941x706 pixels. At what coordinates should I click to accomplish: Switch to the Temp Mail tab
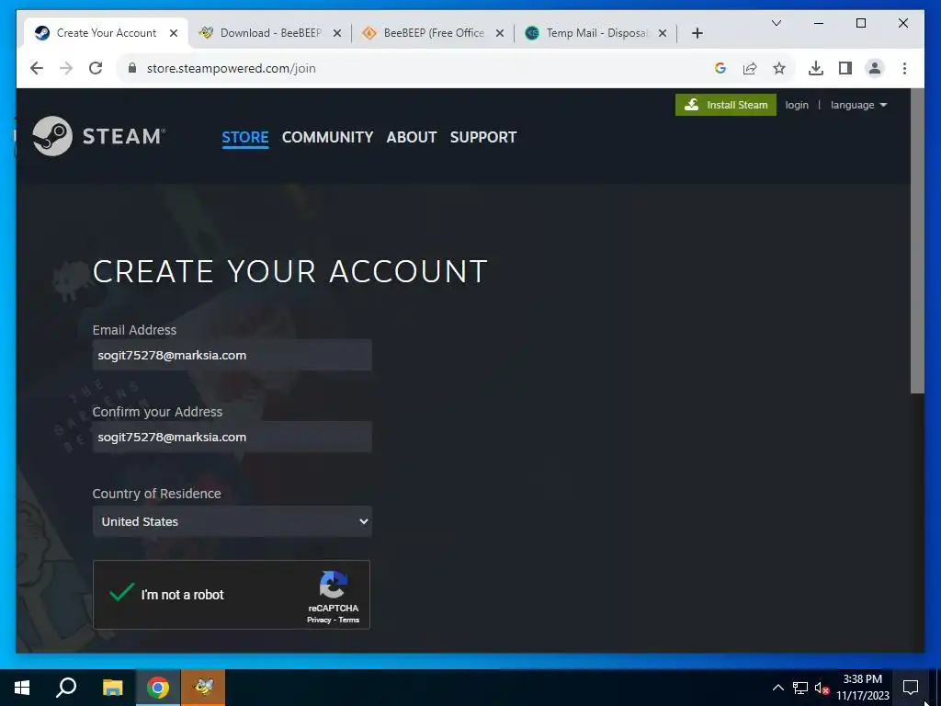tap(595, 33)
